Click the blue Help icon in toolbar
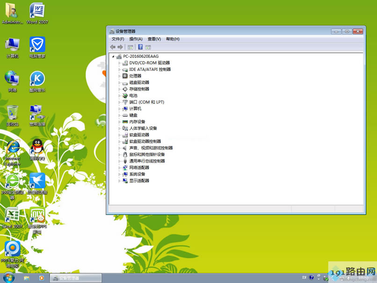Image resolution: width=377 pixels, height=283 pixels. coord(140,47)
